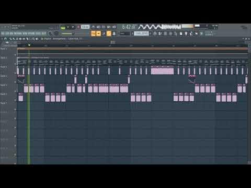Open the global snap selector field
Screen dimensions: 251x188
click(125, 33)
